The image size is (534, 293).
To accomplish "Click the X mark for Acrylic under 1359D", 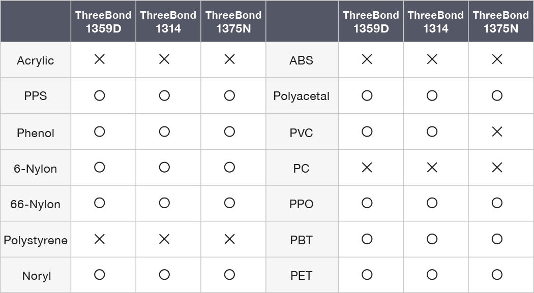I will click(100, 59).
